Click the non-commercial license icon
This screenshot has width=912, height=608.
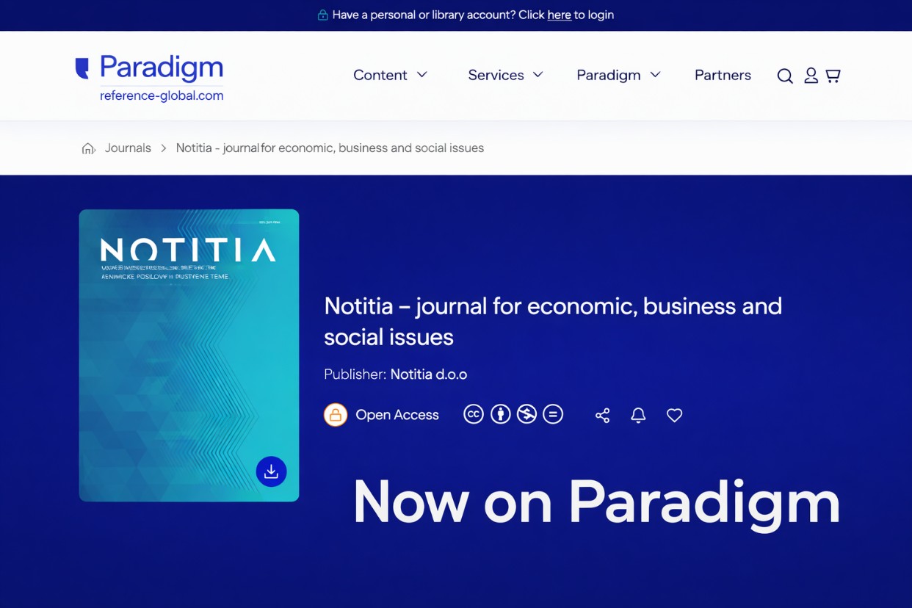(526, 414)
